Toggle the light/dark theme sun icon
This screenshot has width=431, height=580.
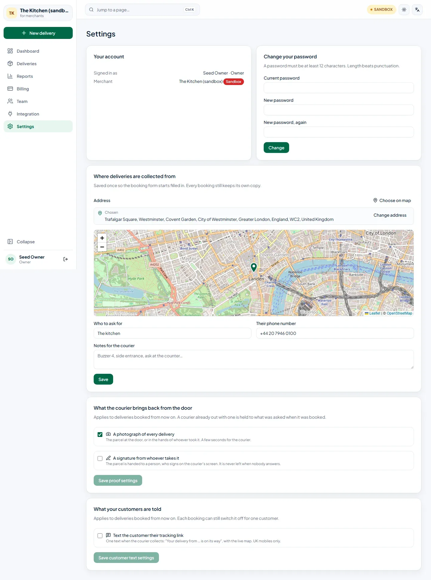pyautogui.click(x=404, y=10)
